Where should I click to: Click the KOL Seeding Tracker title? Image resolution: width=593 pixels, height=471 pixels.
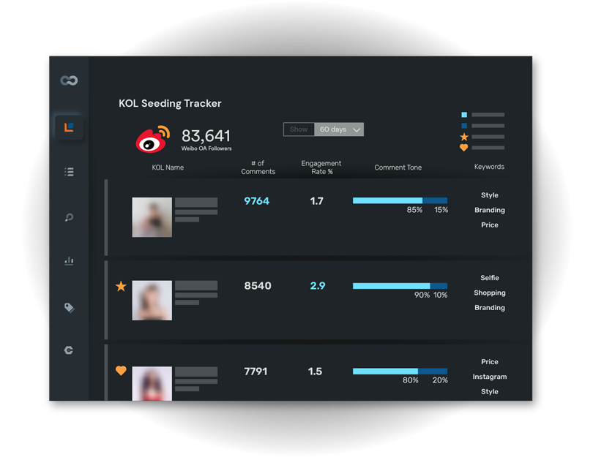(170, 104)
